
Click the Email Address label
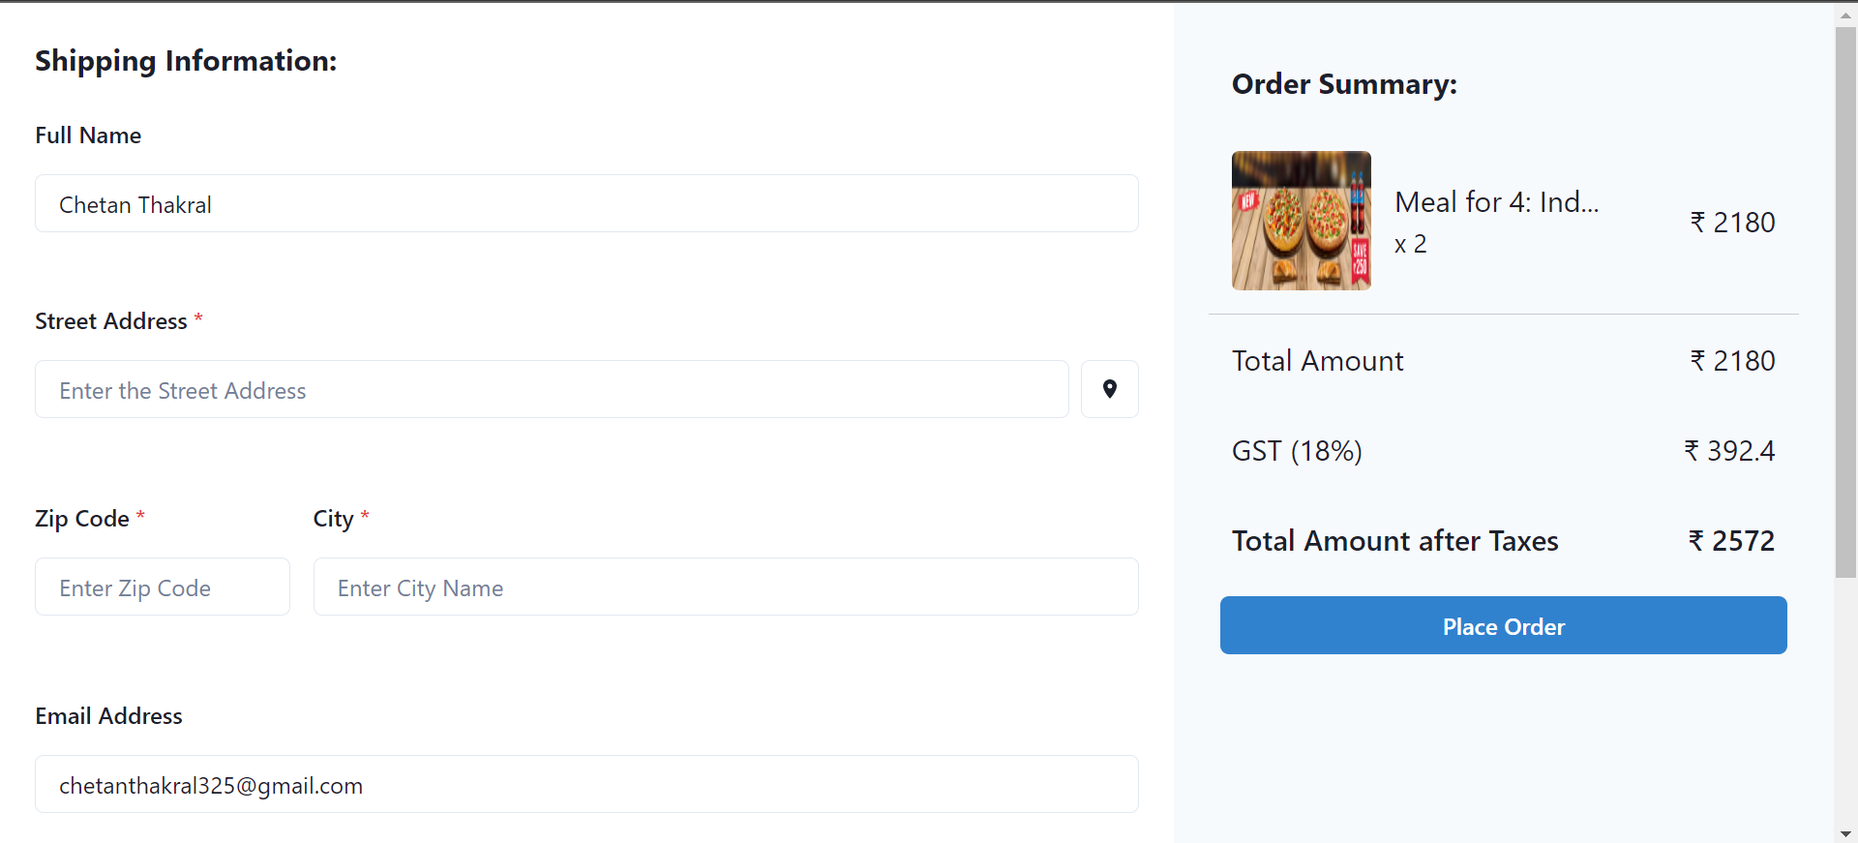click(x=108, y=716)
